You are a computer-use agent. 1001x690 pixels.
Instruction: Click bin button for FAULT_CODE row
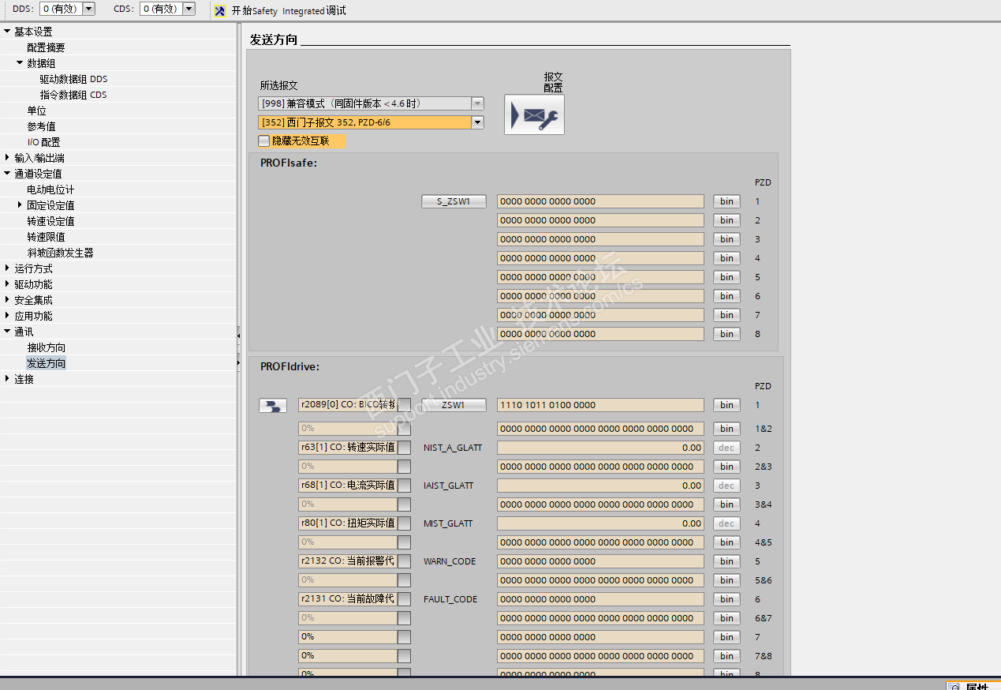(726, 599)
